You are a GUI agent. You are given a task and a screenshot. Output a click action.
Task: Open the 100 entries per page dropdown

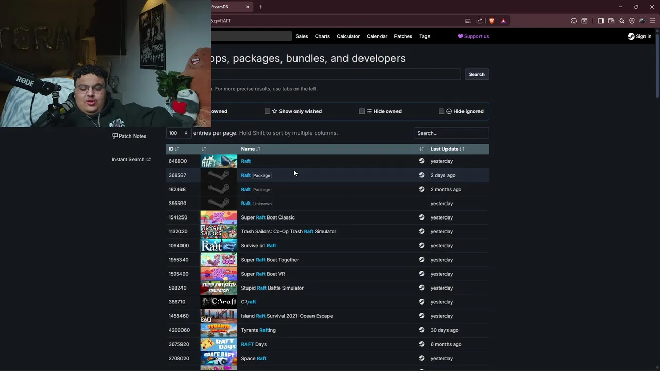(x=178, y=133)
